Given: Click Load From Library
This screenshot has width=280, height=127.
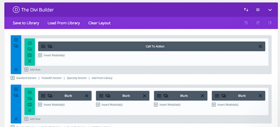Looking at the screenshot, I should click(x=64, y=23).
